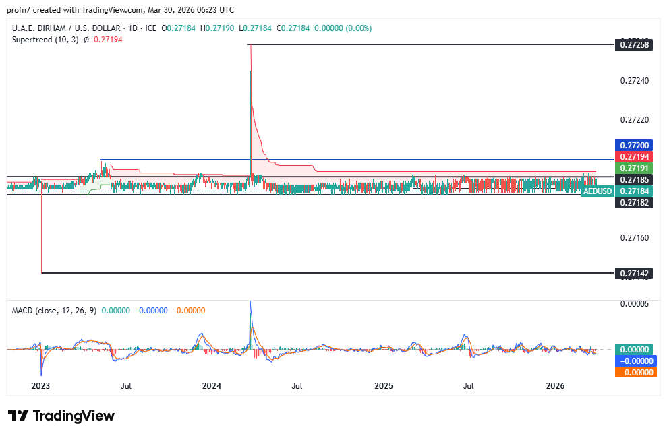Click the TradingView logo at bottom
Screen dimensions: 667x436
click(x=61, y=415)
